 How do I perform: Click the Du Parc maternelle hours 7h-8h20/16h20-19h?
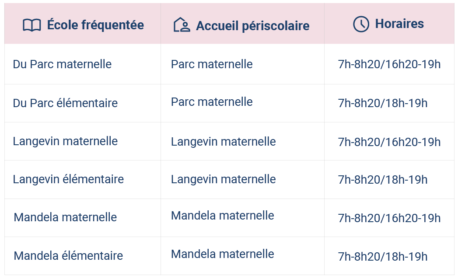[x=389, y=64]
